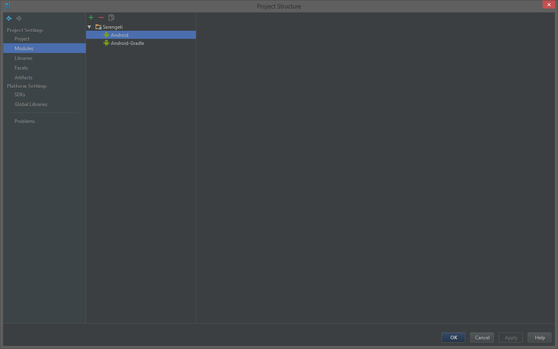
Task: Go to the Facets section
Action: click(x=45, y=68)
